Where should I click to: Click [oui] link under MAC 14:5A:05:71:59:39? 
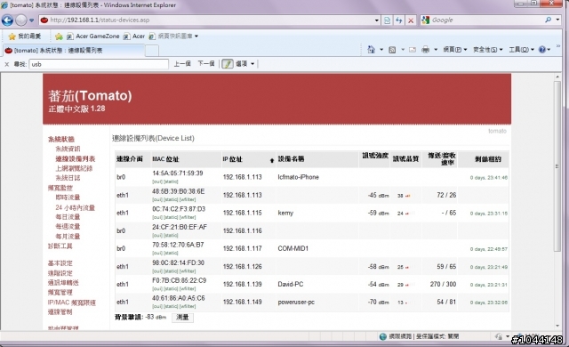click(157, 182)
